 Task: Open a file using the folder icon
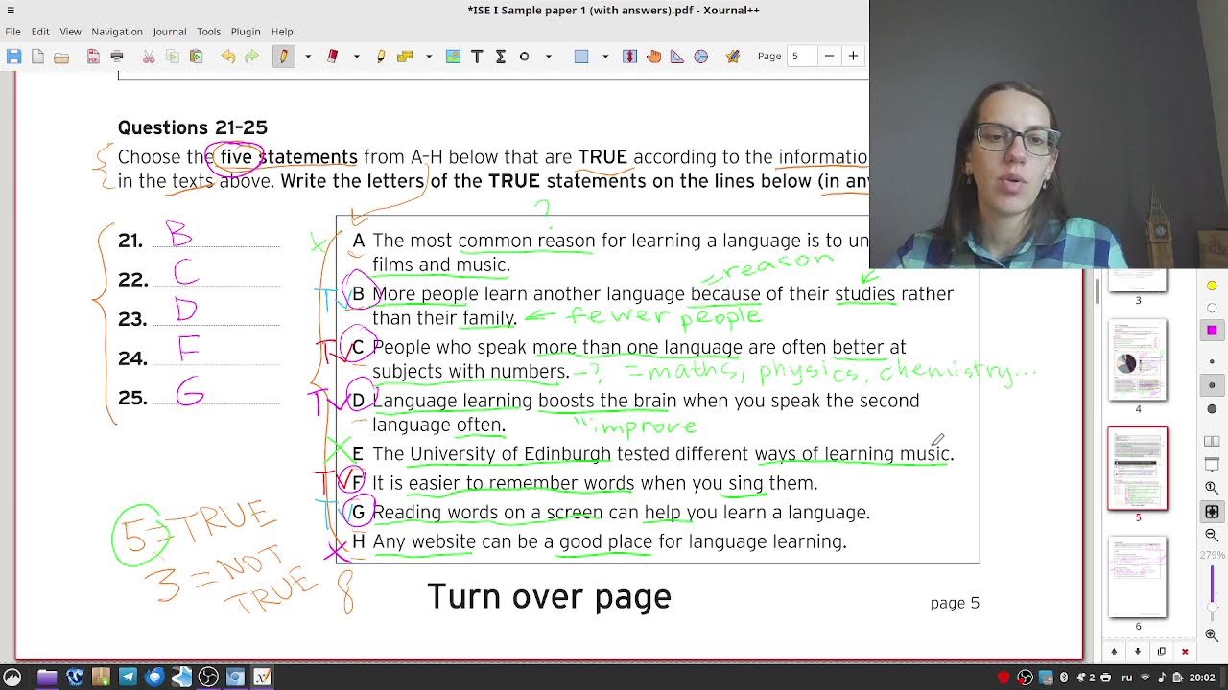[61, 57]
